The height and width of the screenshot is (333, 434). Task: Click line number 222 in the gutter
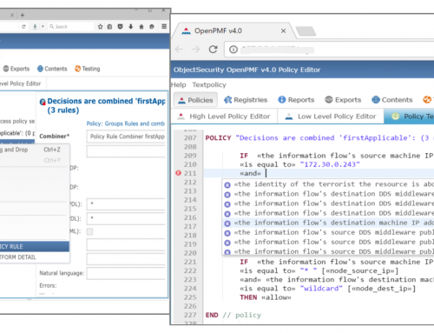(190, 270)
